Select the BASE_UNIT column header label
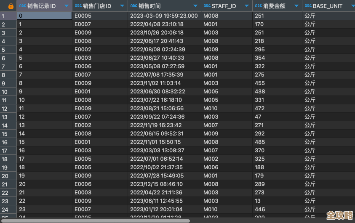This screenshot has width=355, height=223. tap(328, 6)
